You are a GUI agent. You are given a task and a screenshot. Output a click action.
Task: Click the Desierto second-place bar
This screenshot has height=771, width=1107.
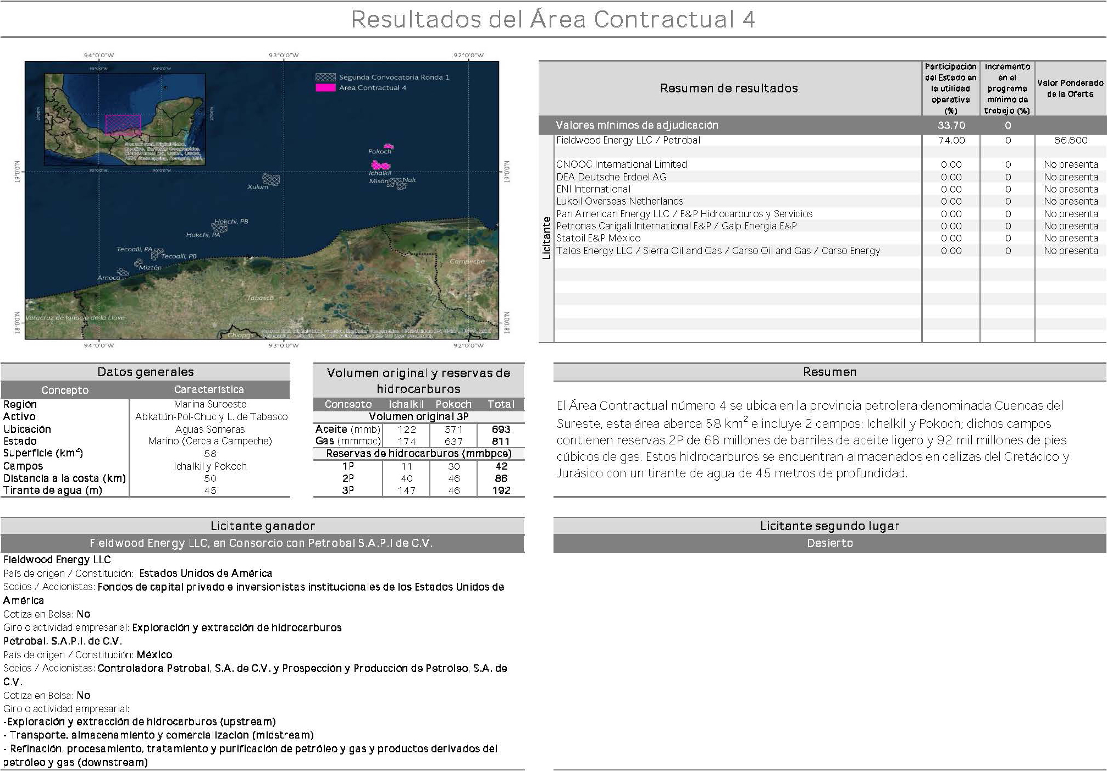click(x=829, y=543)
